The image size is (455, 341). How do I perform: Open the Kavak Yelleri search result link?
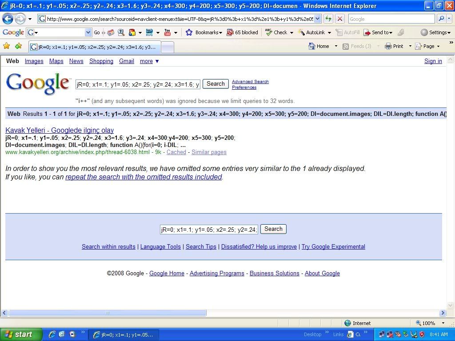click(60, 130)
